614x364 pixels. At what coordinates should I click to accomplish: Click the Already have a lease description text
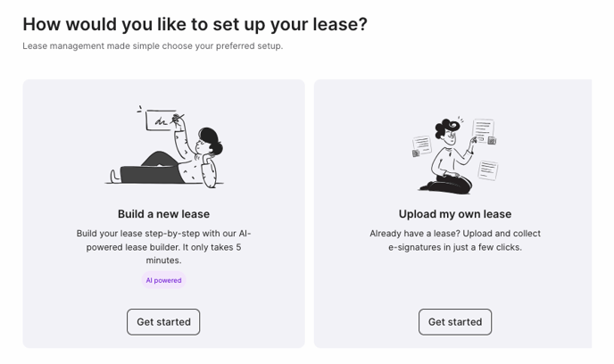[455, 240]
